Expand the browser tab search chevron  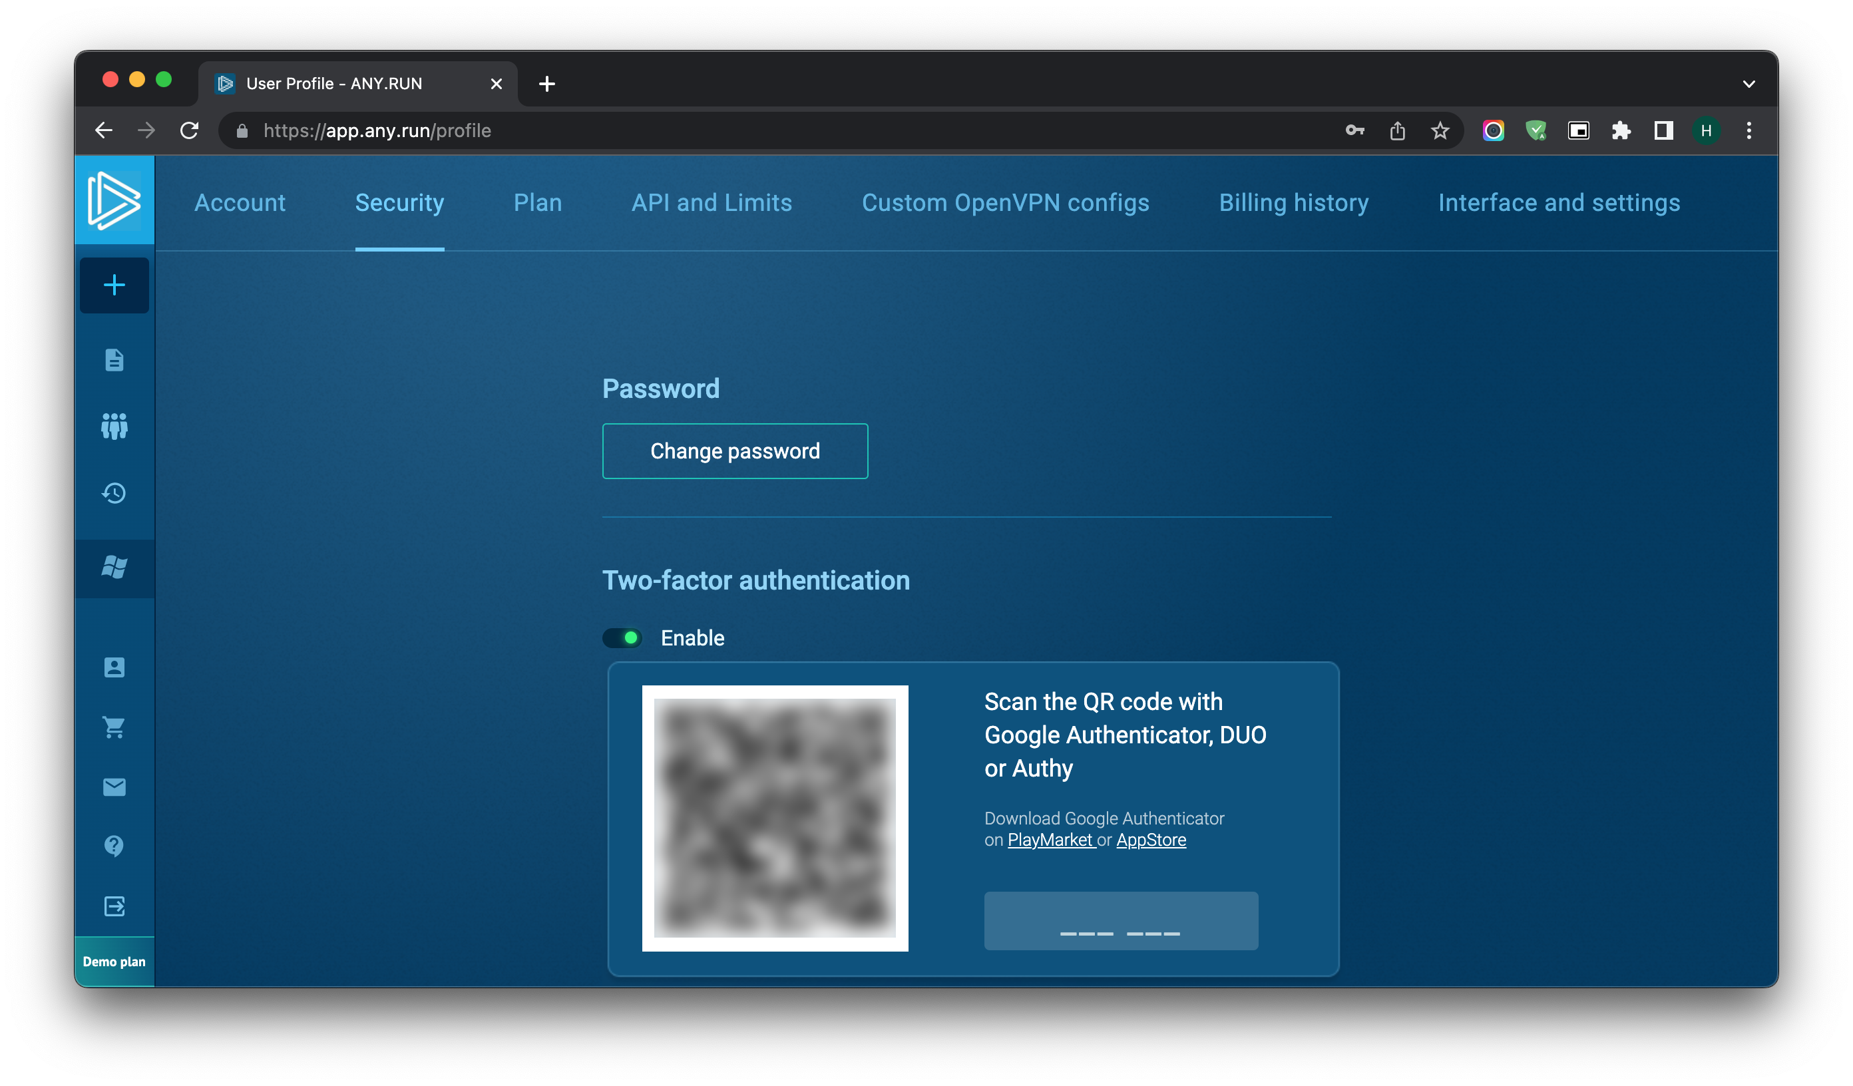click(x=1749, y=84)
